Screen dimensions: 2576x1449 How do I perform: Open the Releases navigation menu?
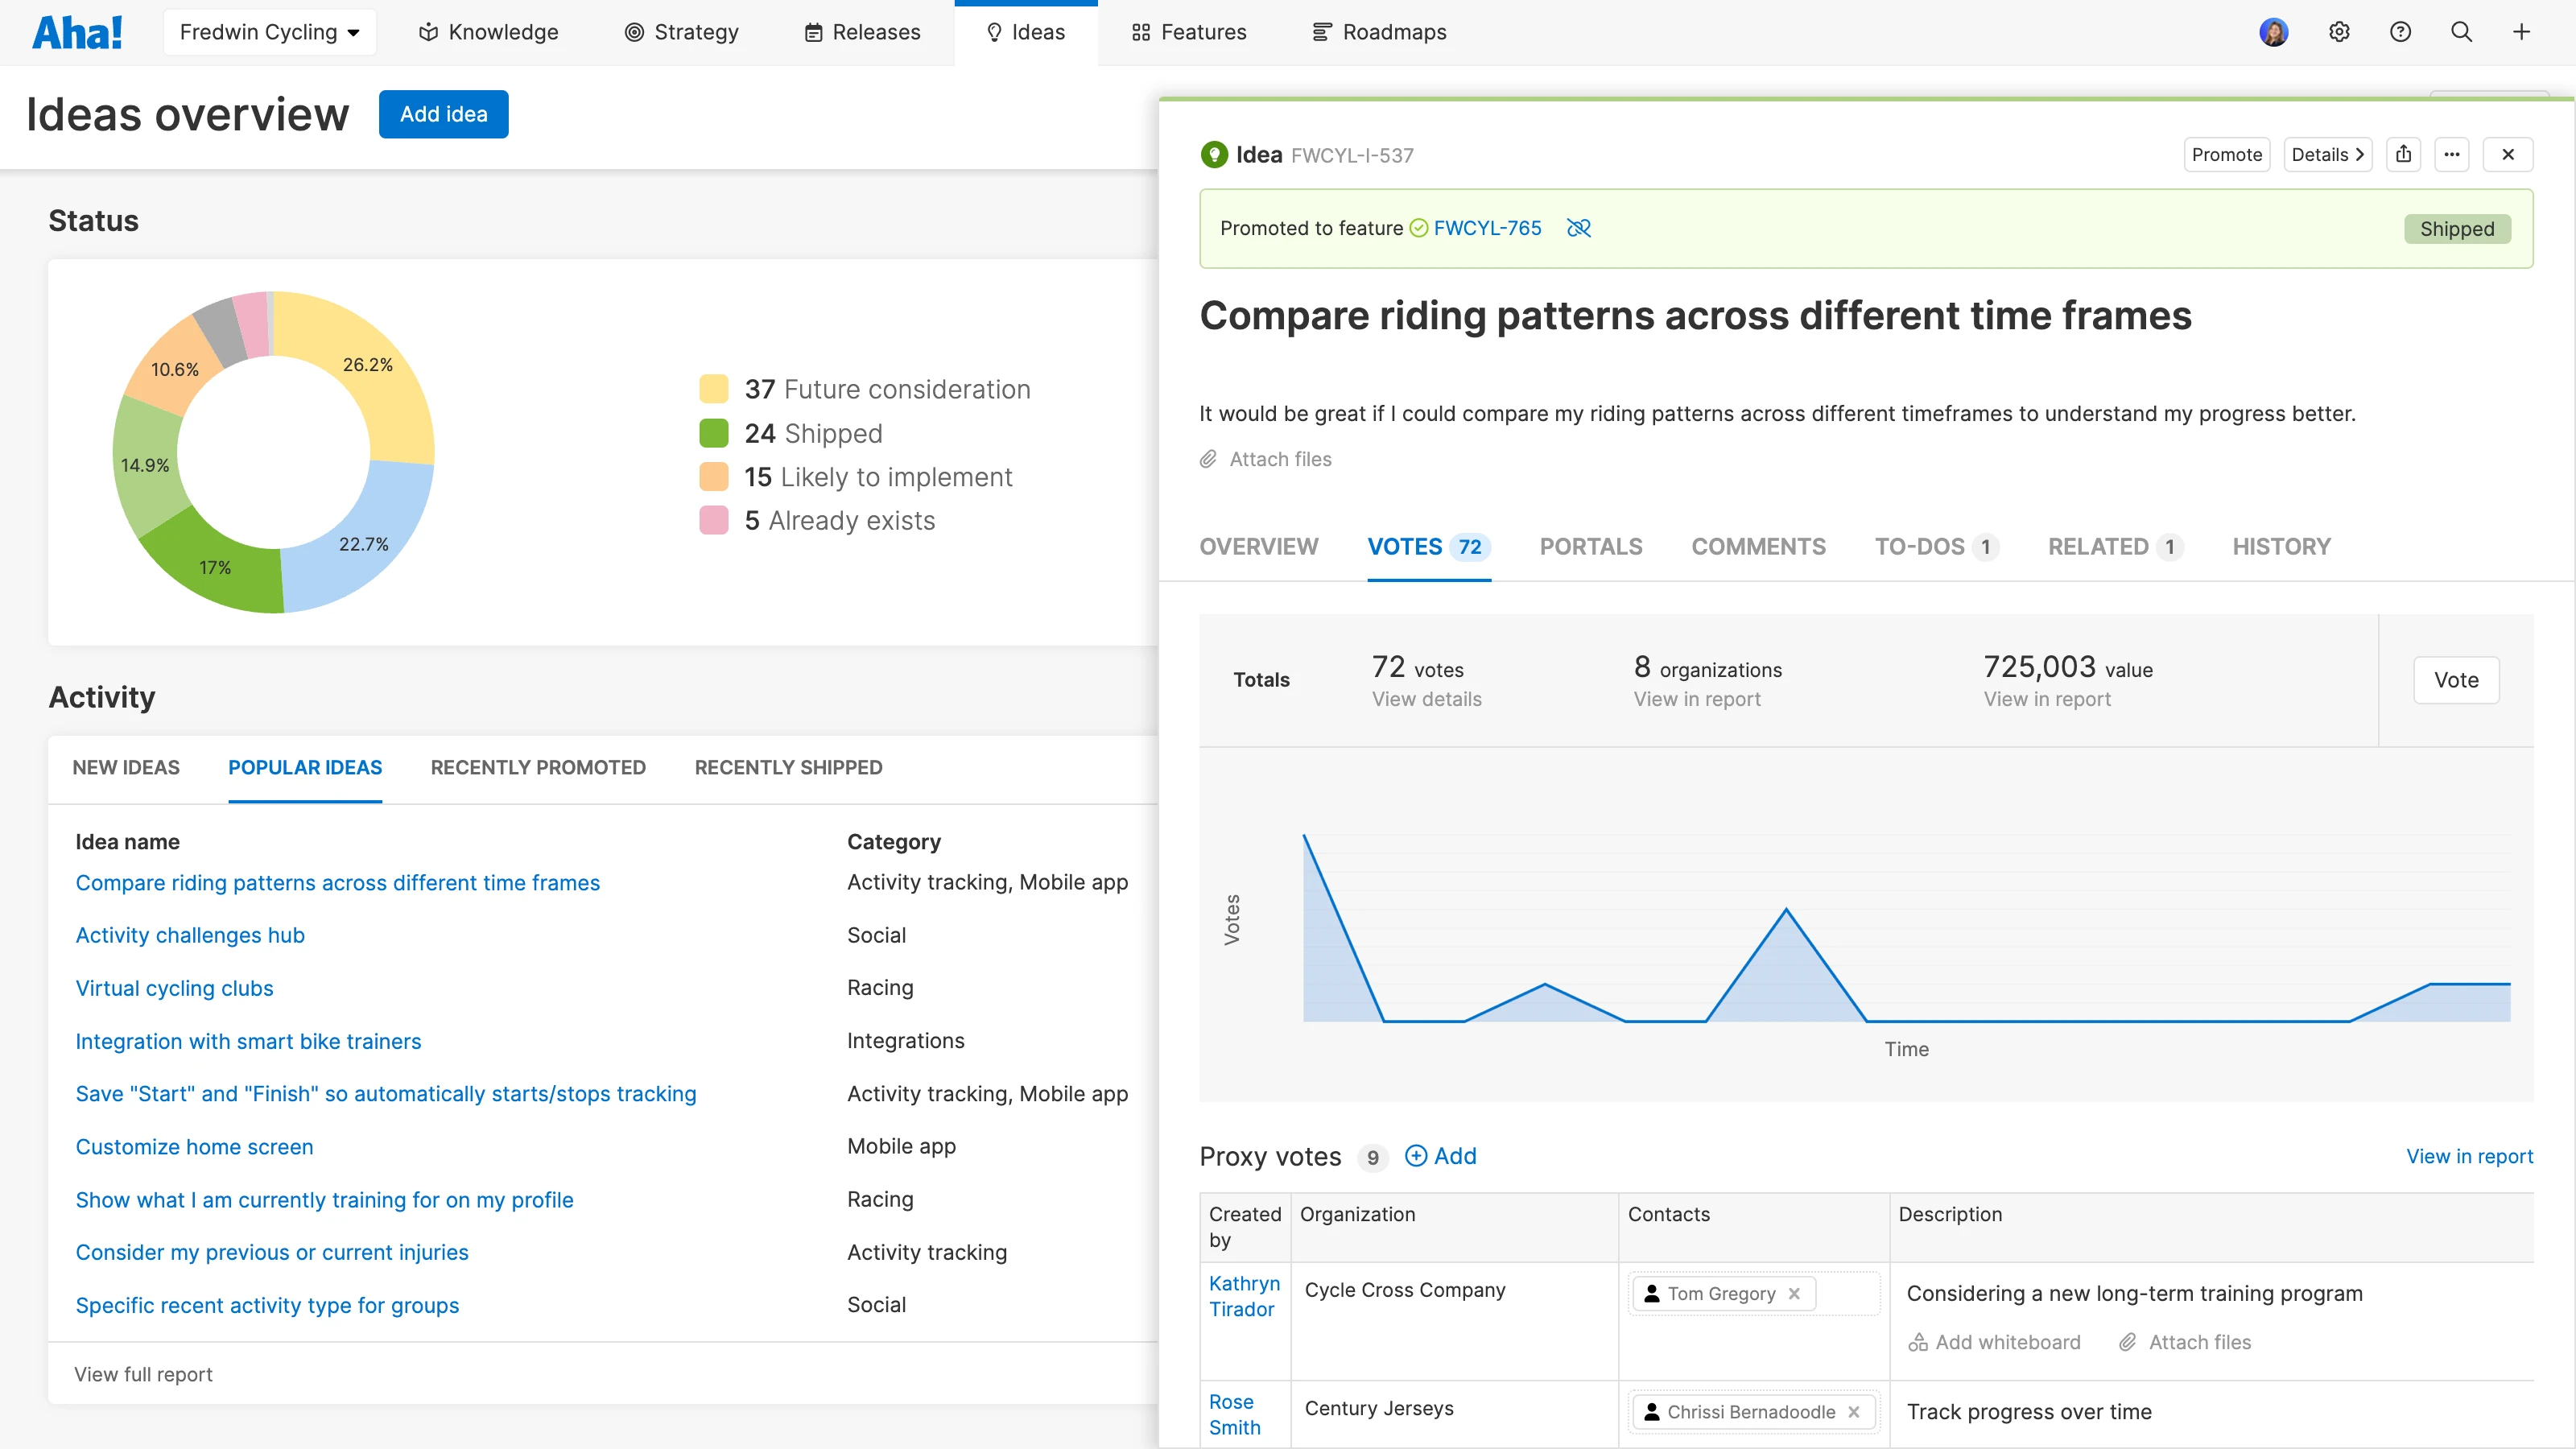pos(862,32)
